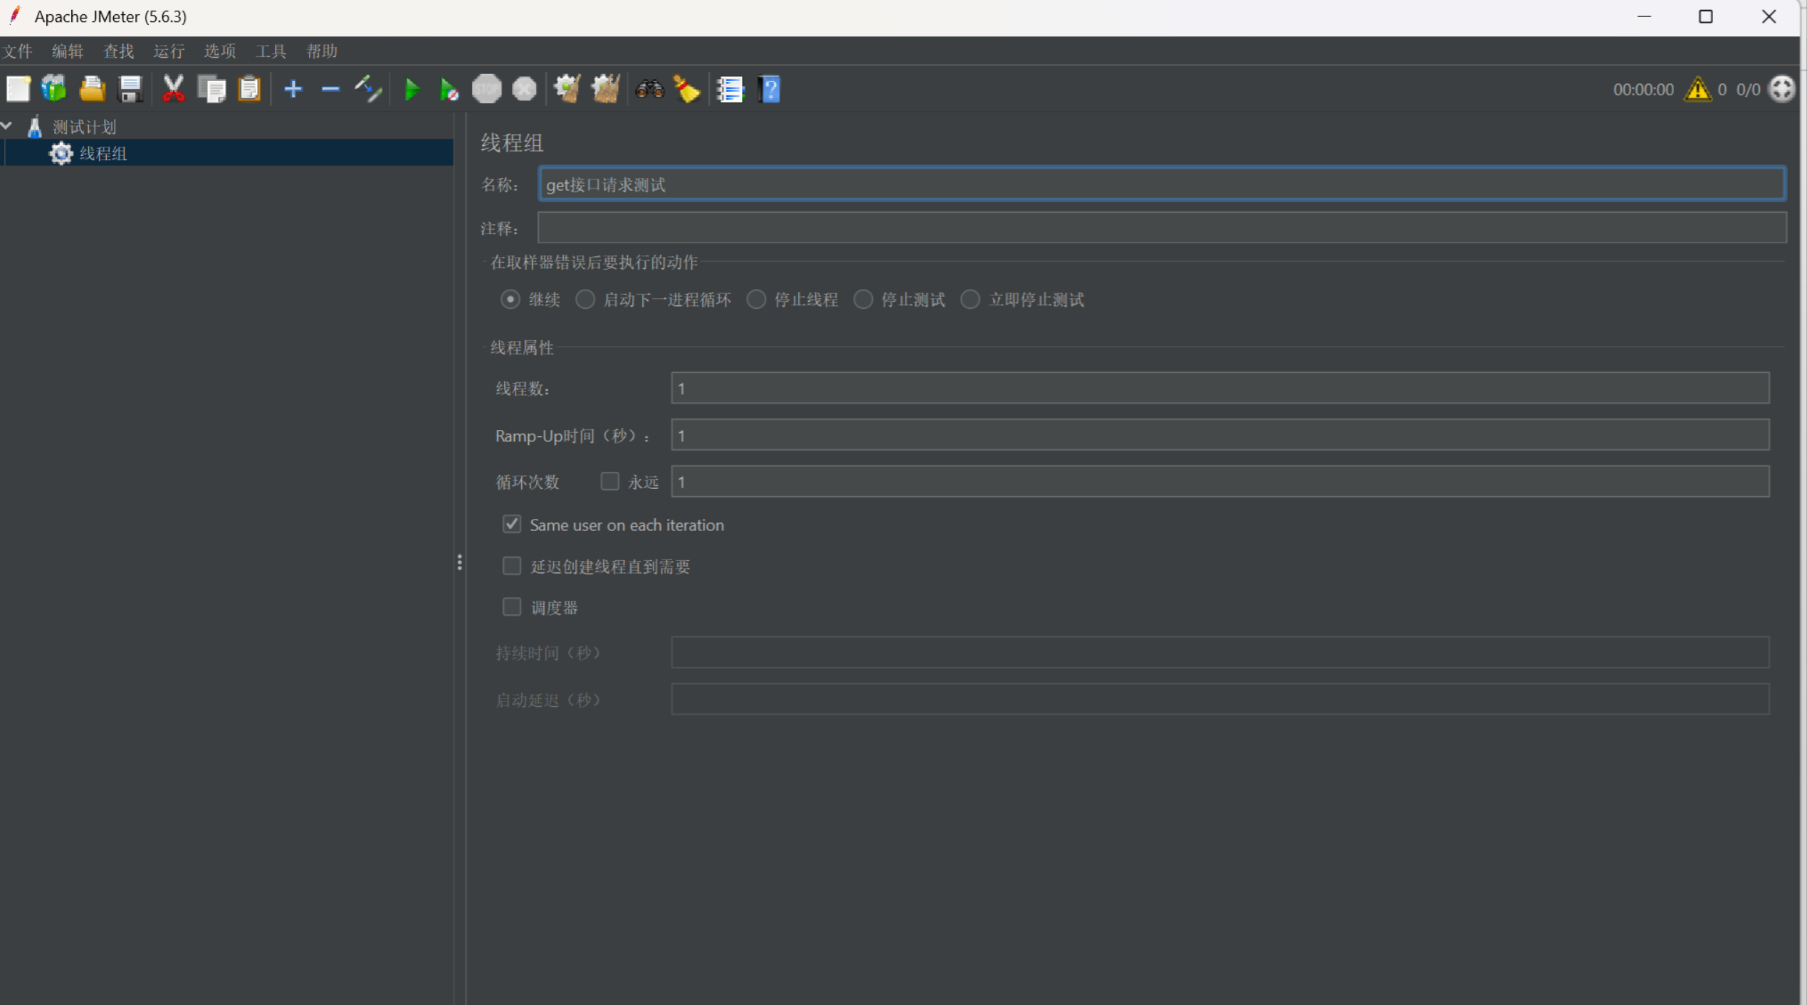
Task: Click the blue plus Expand All icon
Action: (293, 90)
